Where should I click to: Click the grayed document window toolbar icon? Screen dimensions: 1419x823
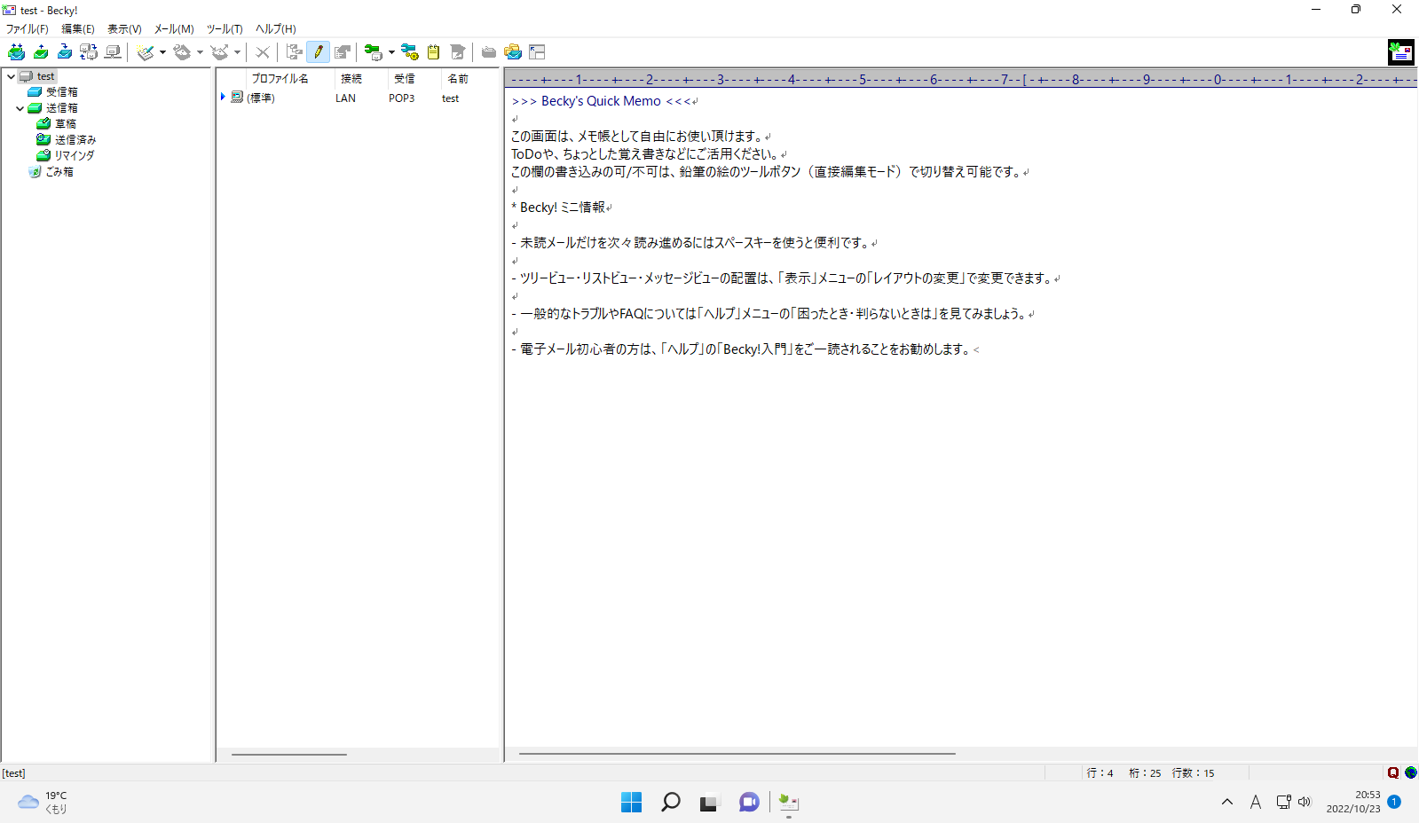tap(343, 52)
